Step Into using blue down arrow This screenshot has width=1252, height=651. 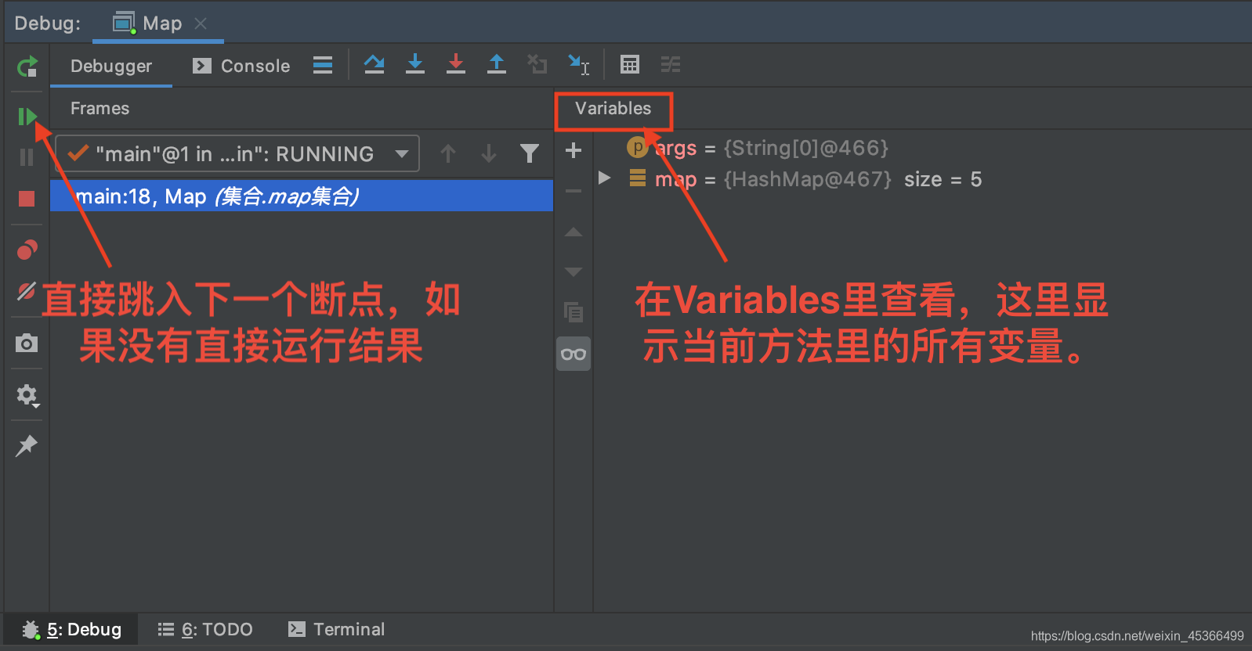point(415,64)
